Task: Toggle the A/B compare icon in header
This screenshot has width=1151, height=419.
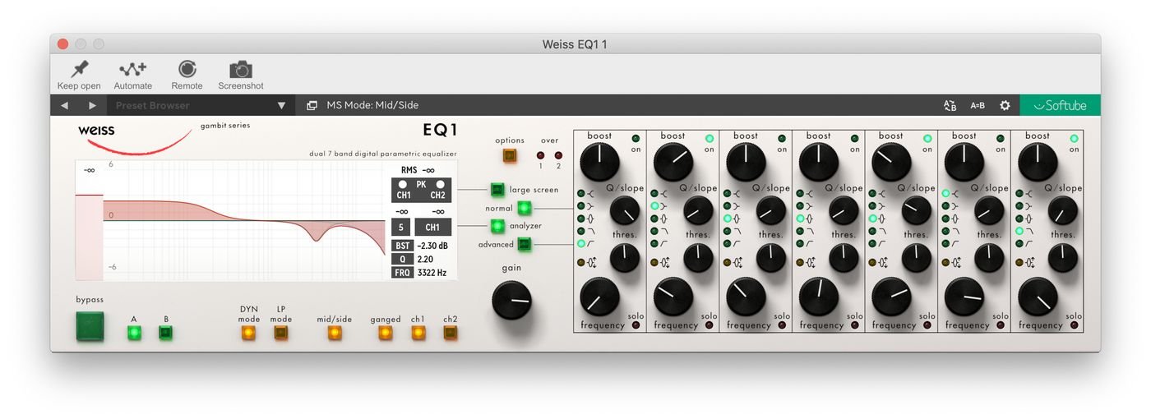Action: (x=950, y=105)
